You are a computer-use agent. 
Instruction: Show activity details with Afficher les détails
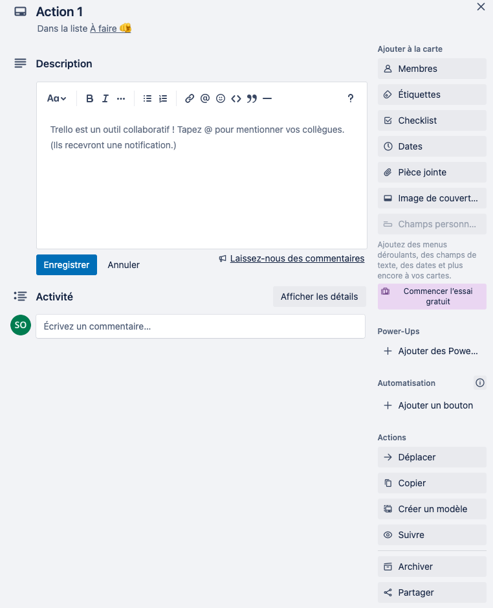coord(320,297)
